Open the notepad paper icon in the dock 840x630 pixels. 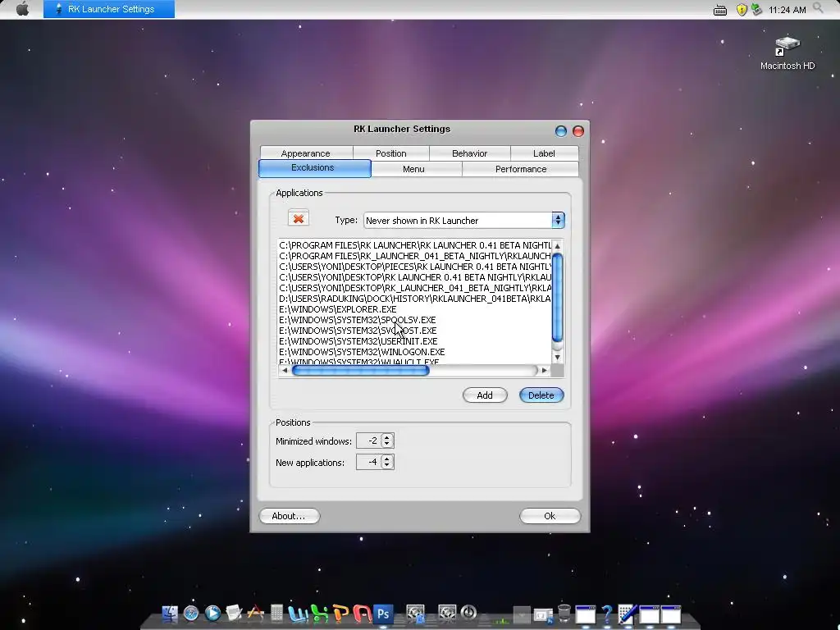[234, 613]
